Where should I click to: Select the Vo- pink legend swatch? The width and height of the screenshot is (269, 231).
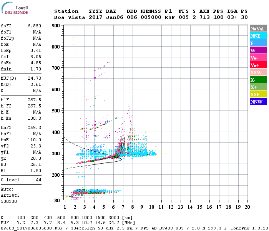(258, 58)
